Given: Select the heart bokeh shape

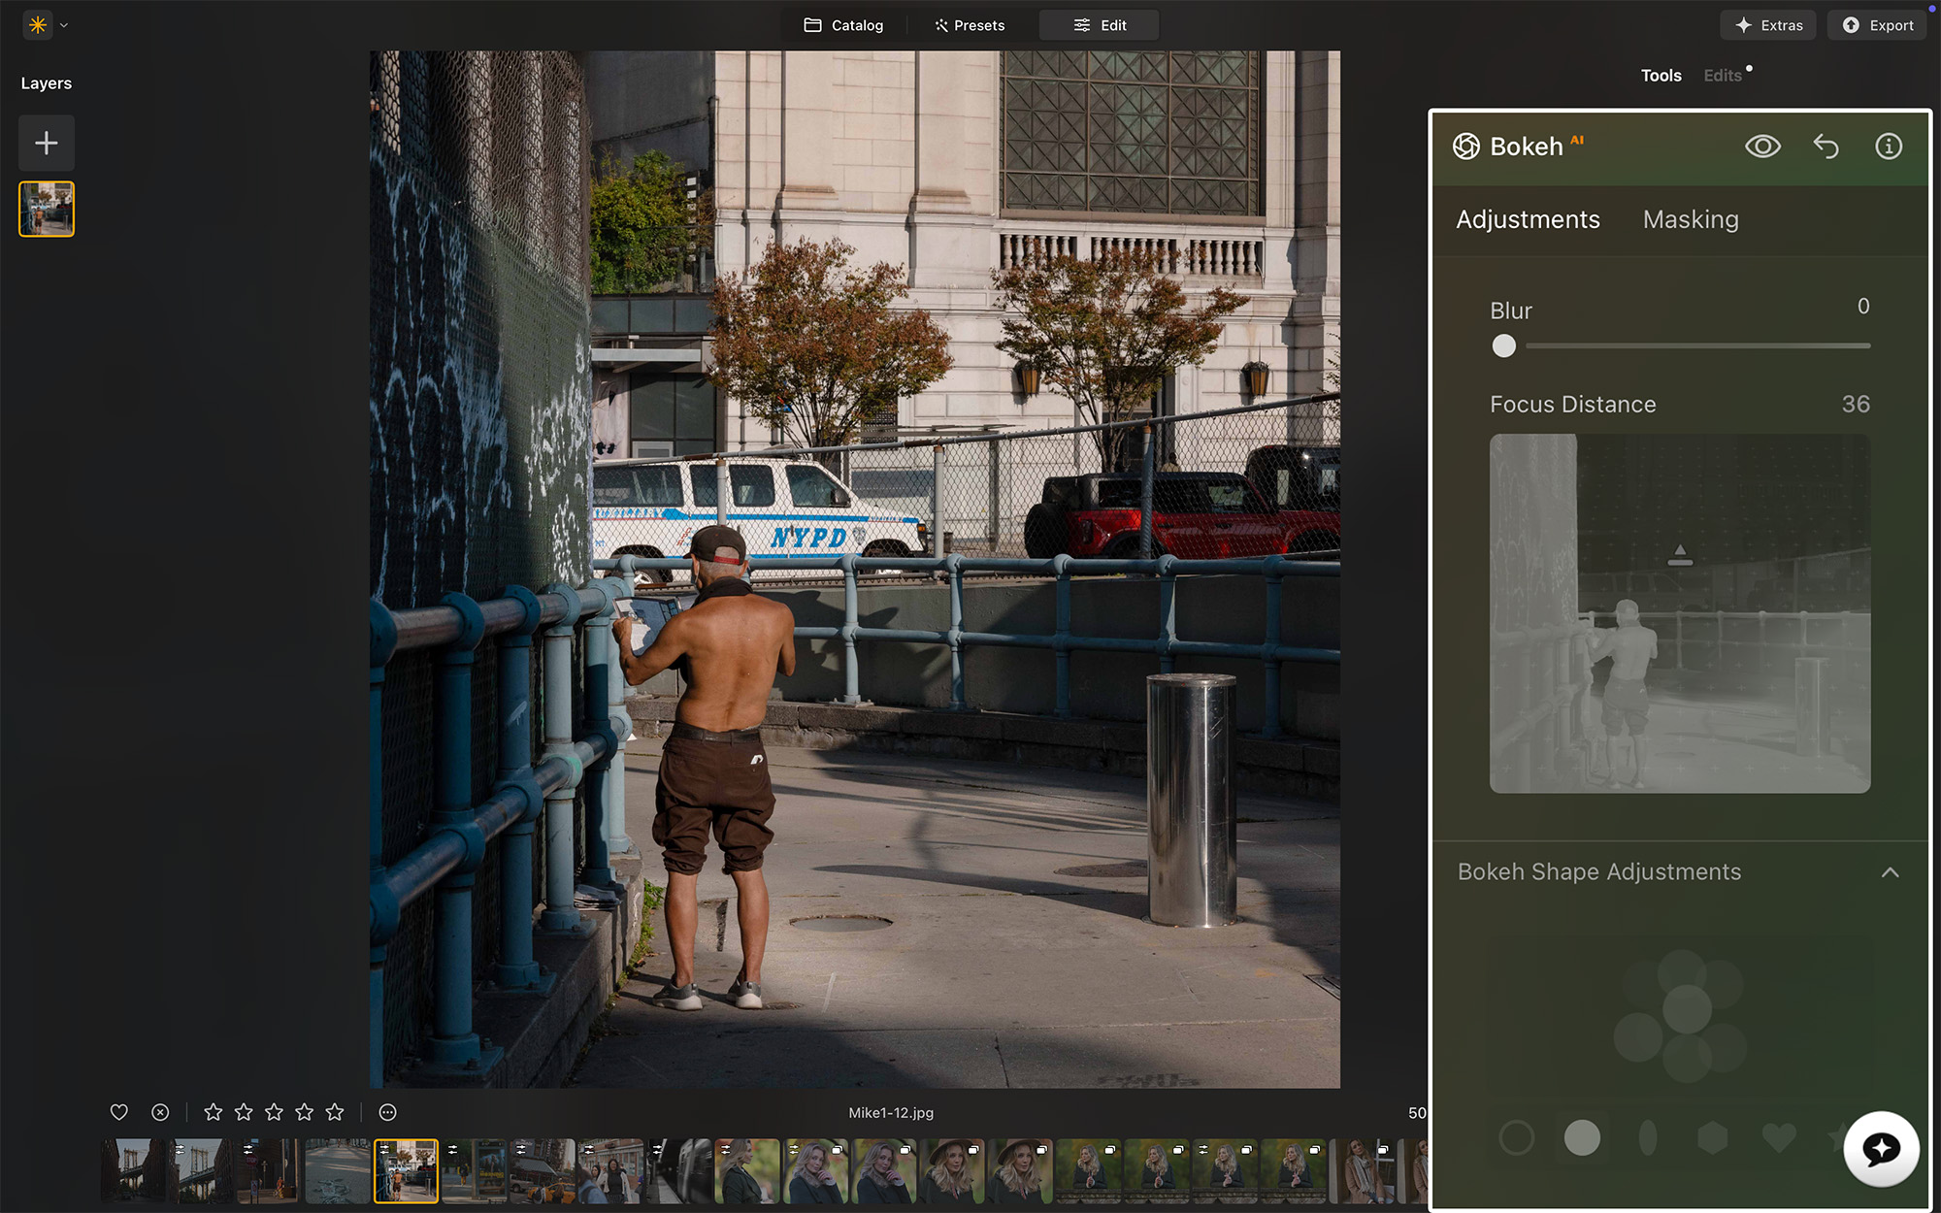Looking at the screenshot, I should tap(1777, 1137).
